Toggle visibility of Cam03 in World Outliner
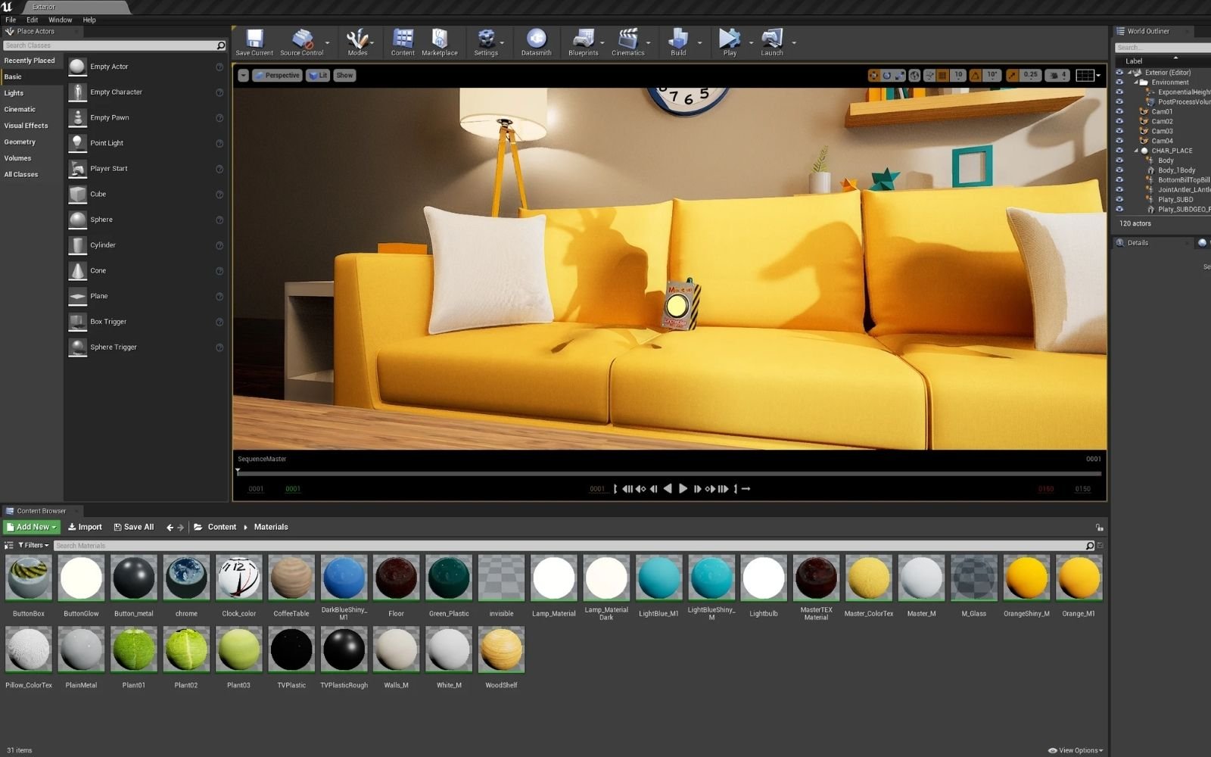Screen dimensions: 1211x757 click(x=1121, y=130)
